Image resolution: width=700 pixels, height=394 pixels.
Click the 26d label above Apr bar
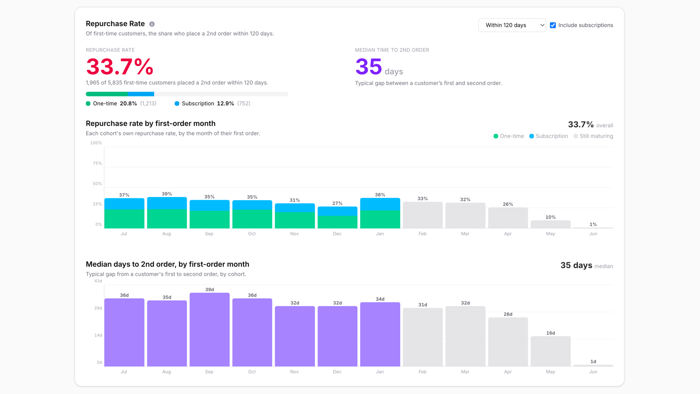508,314
